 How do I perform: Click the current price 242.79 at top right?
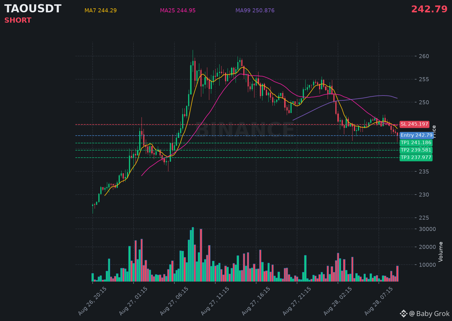[x=429, y=9]
